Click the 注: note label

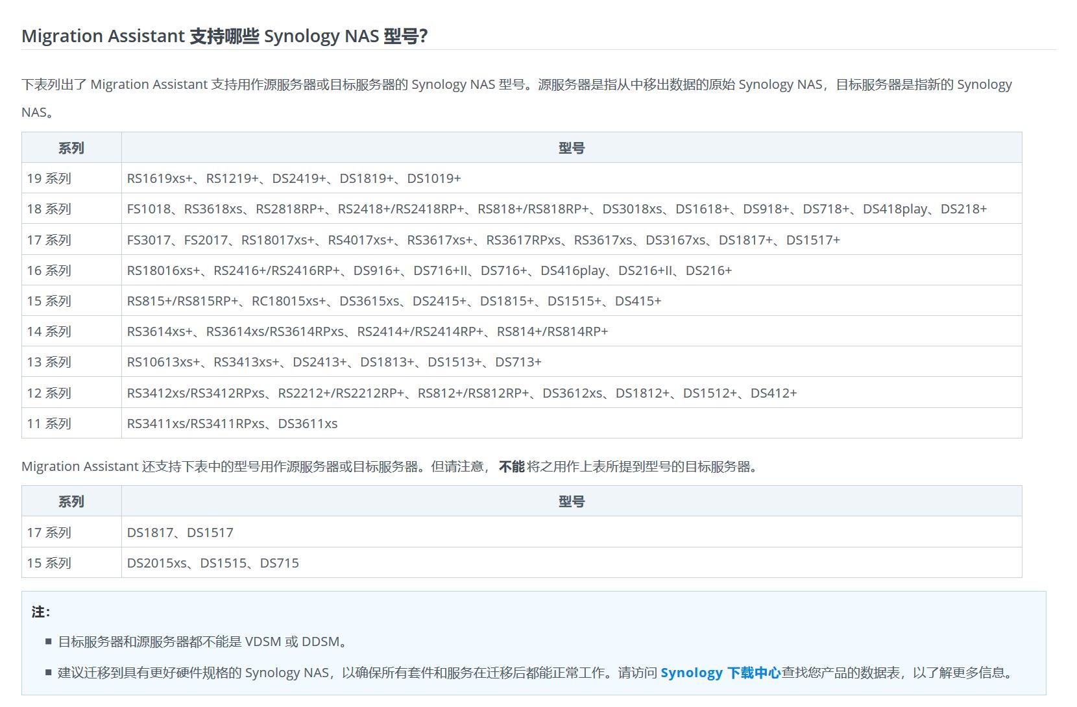click(40, 612)
